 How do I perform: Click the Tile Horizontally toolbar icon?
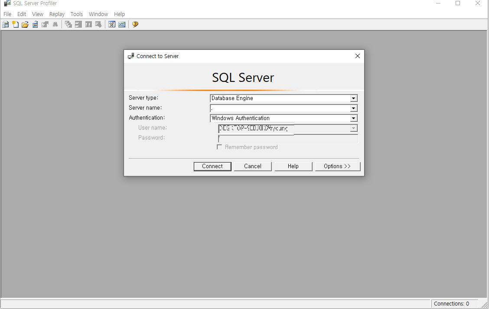click(x=78, y=24)
